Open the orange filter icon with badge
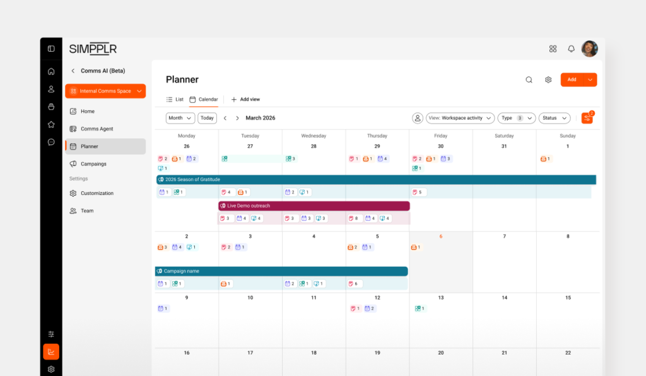The height and width of the screenshot is (376, 646). click(x=587, y=118)
